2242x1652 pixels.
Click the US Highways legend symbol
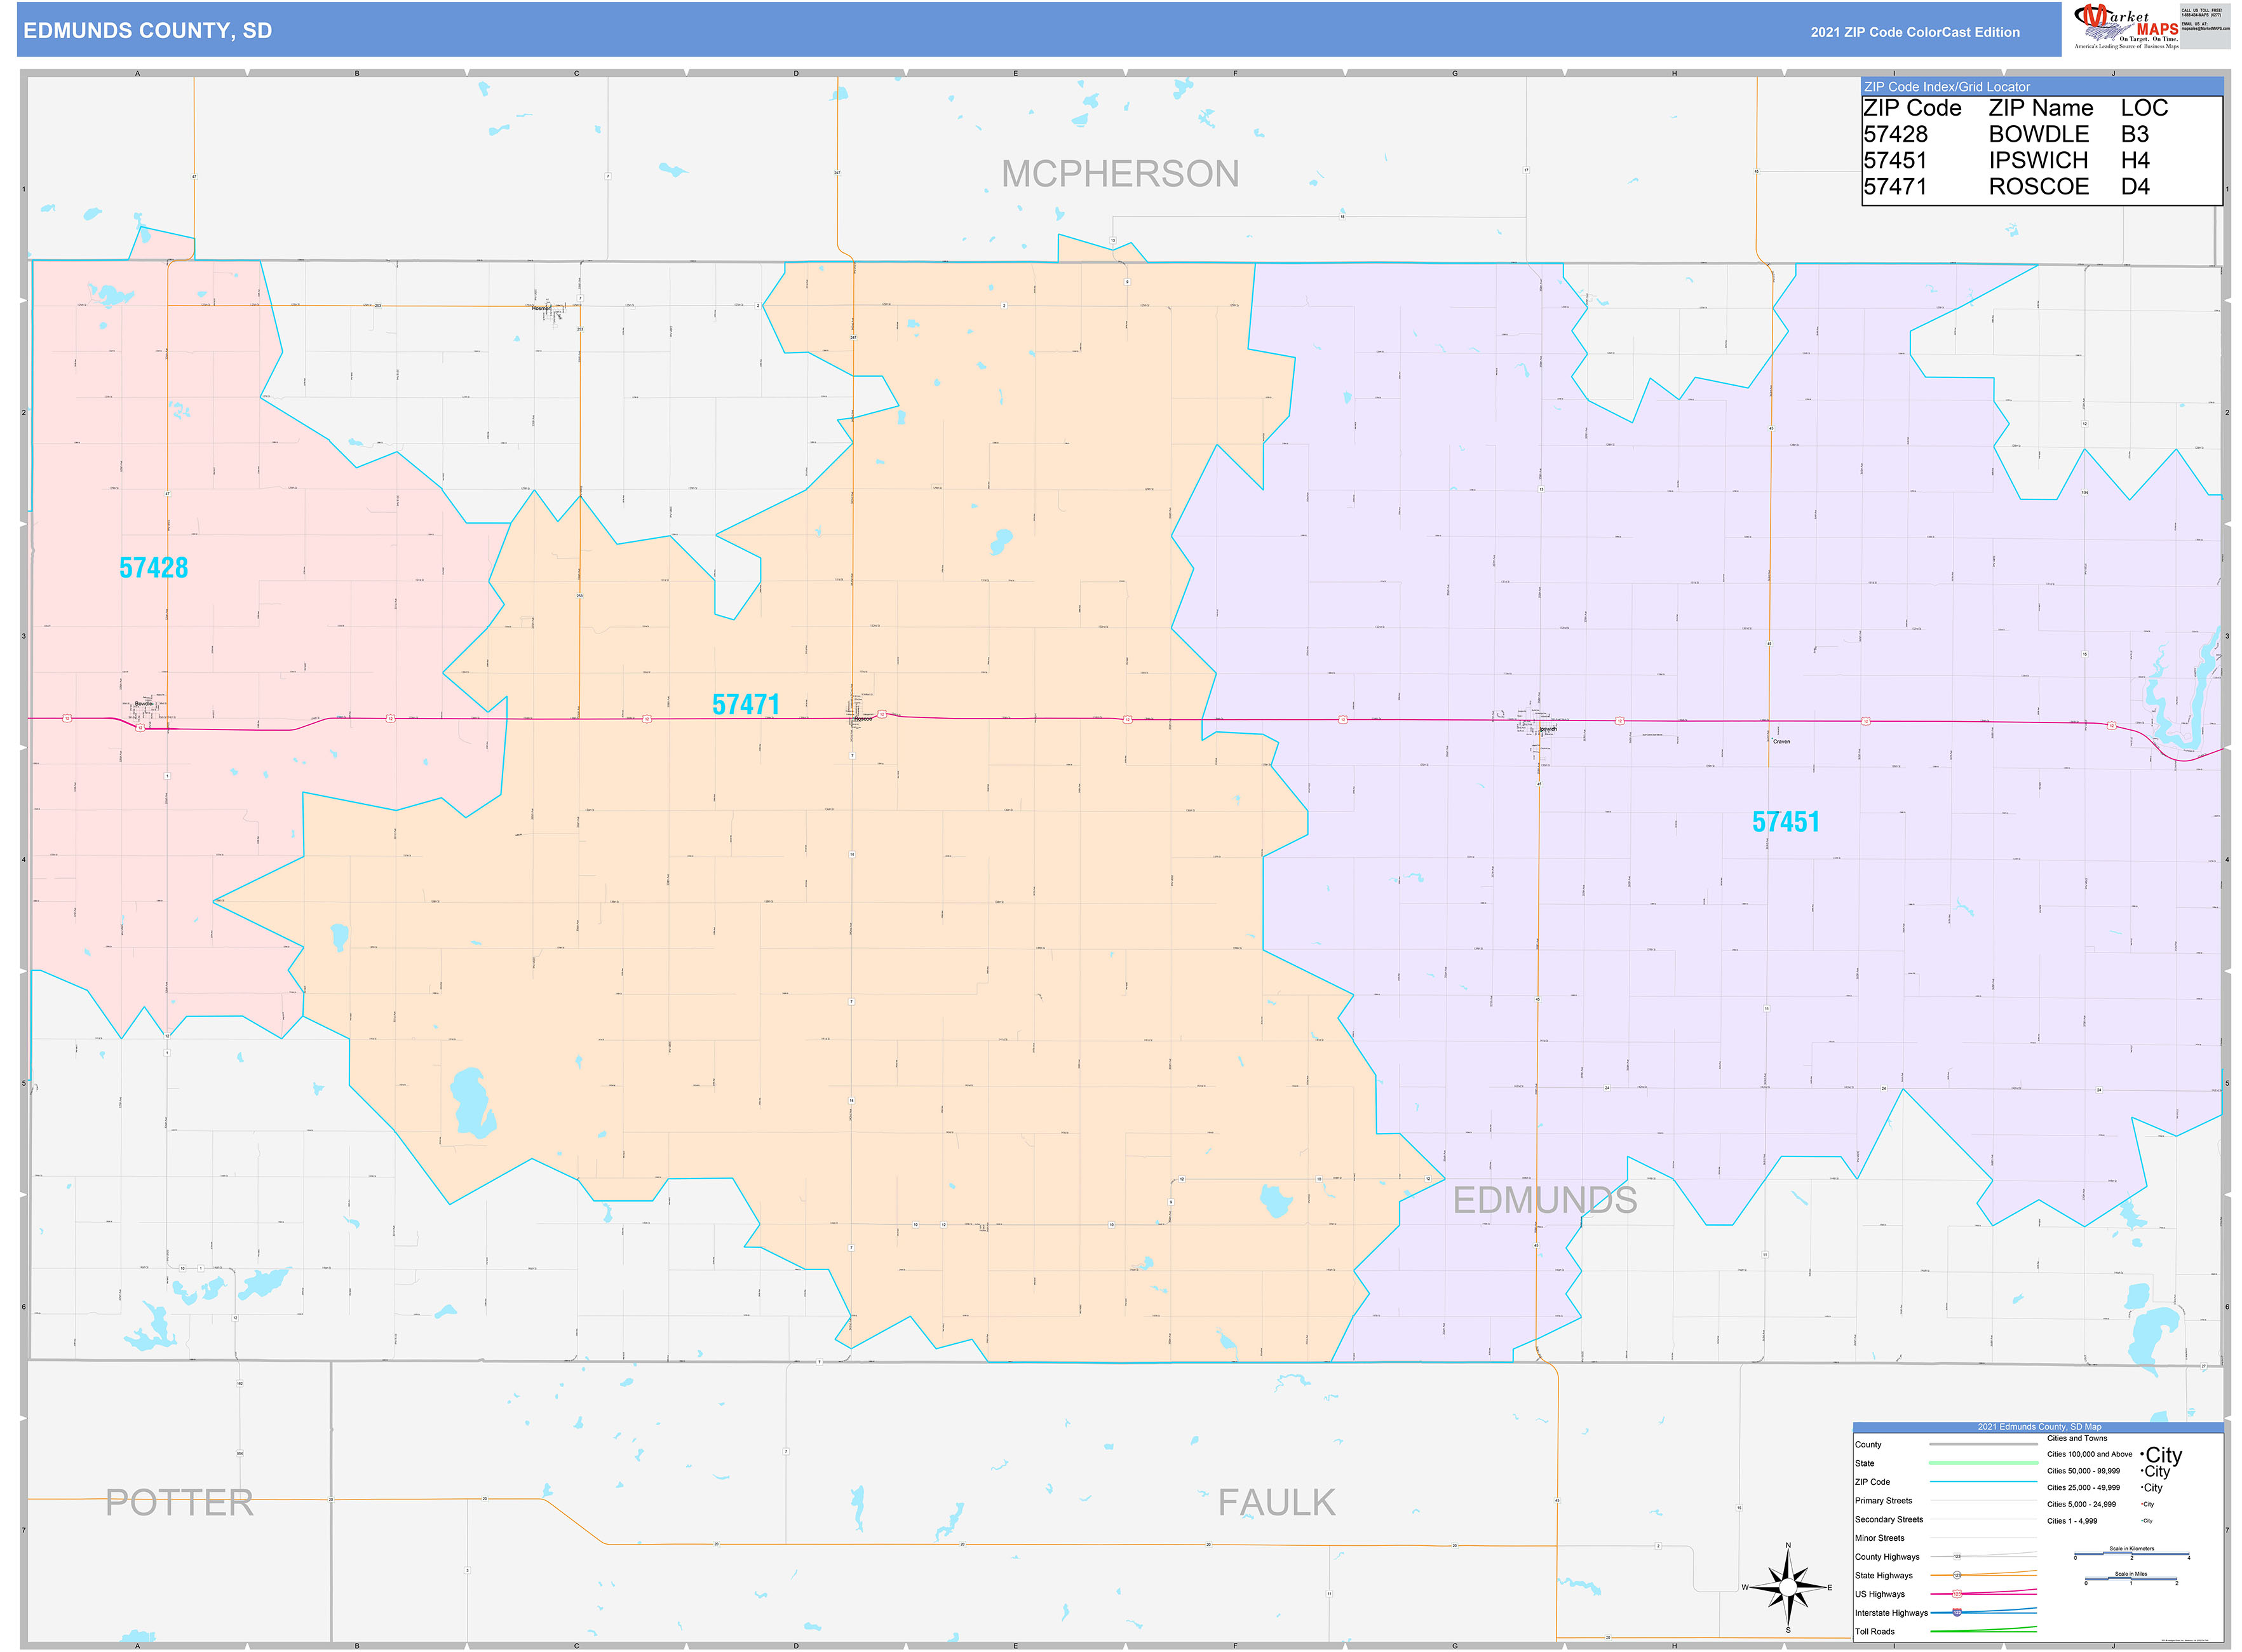tap(1957, 1593)
